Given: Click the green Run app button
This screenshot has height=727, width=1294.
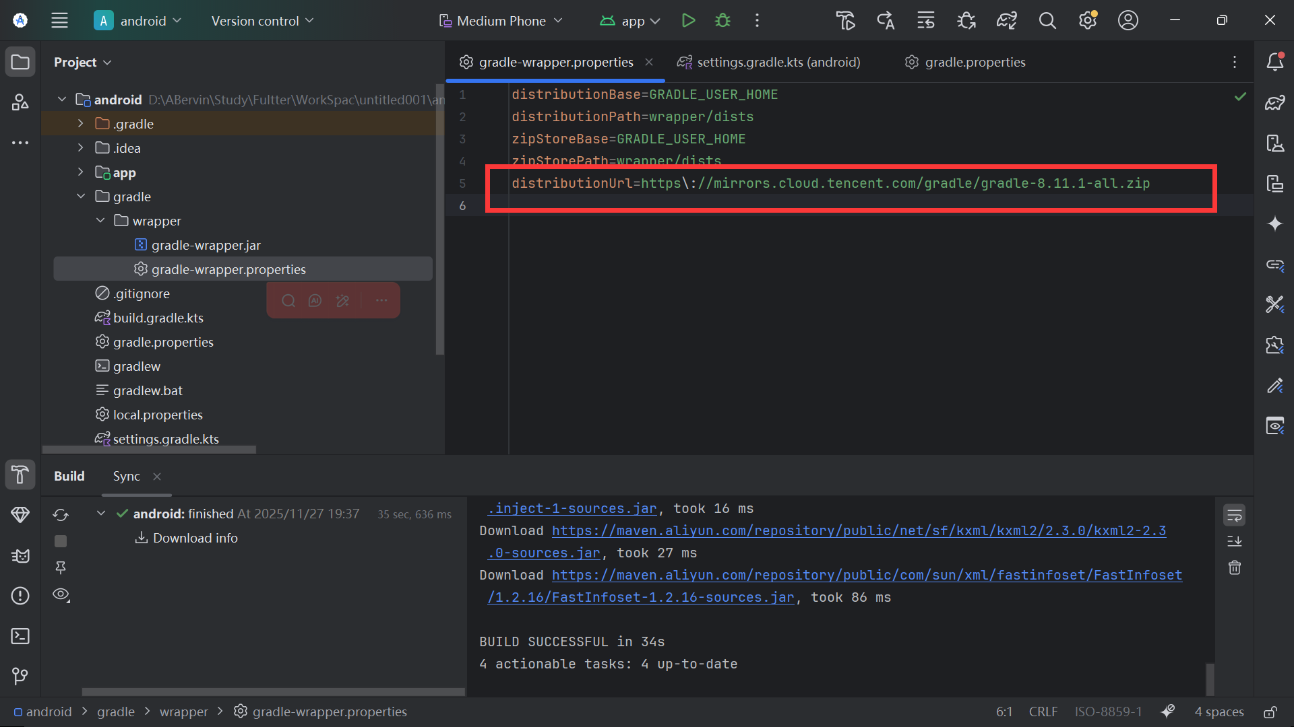Looking at the screenshot, I should (x=688, y=21).
